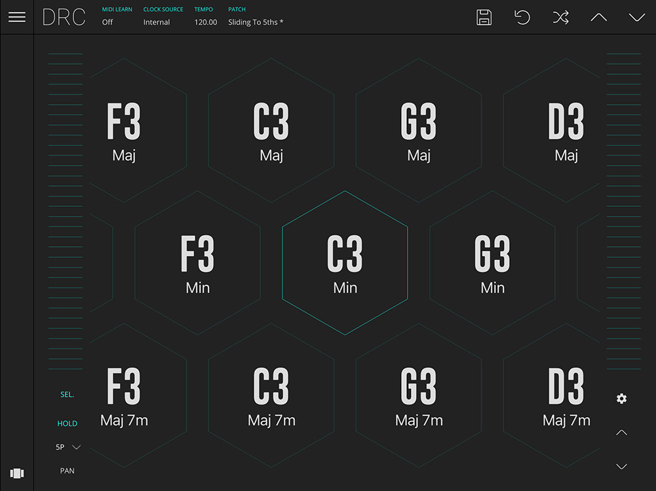Click the CLOCK SOURCE Internal setting
Image resolution: width=656 pixels, height=491 pixels.
157,22
